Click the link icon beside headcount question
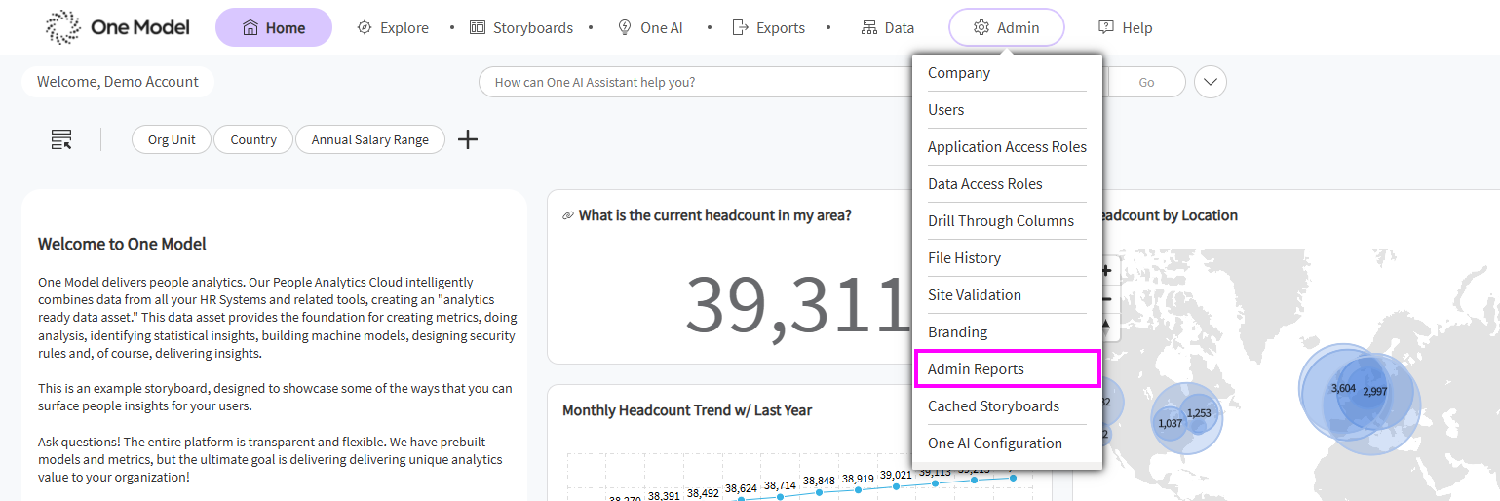The height and width of the screenshot is (501, 1500). (x=567, y=215)
